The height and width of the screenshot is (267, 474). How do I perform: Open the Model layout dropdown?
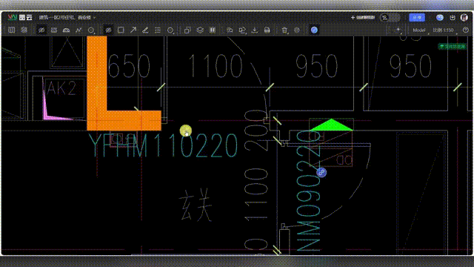pyautogui.click(x=420, y=30)
